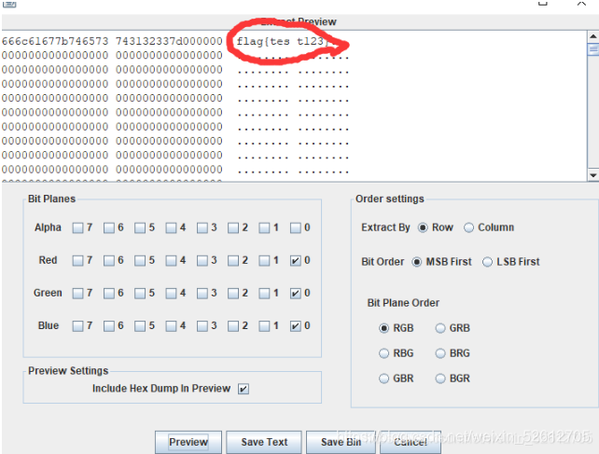Select Blue bit plane 6
This screenshot has height=454, width=599.
point(109,326)
